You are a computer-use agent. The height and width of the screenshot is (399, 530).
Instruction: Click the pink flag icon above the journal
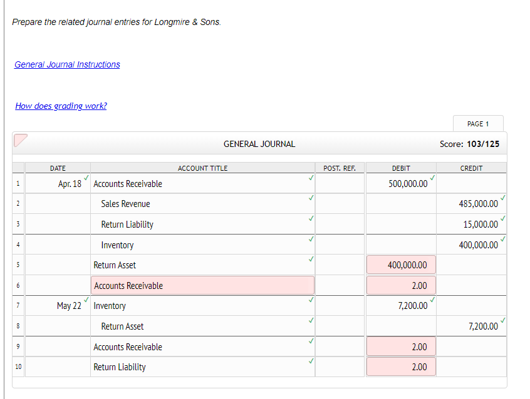pos(19,140)
